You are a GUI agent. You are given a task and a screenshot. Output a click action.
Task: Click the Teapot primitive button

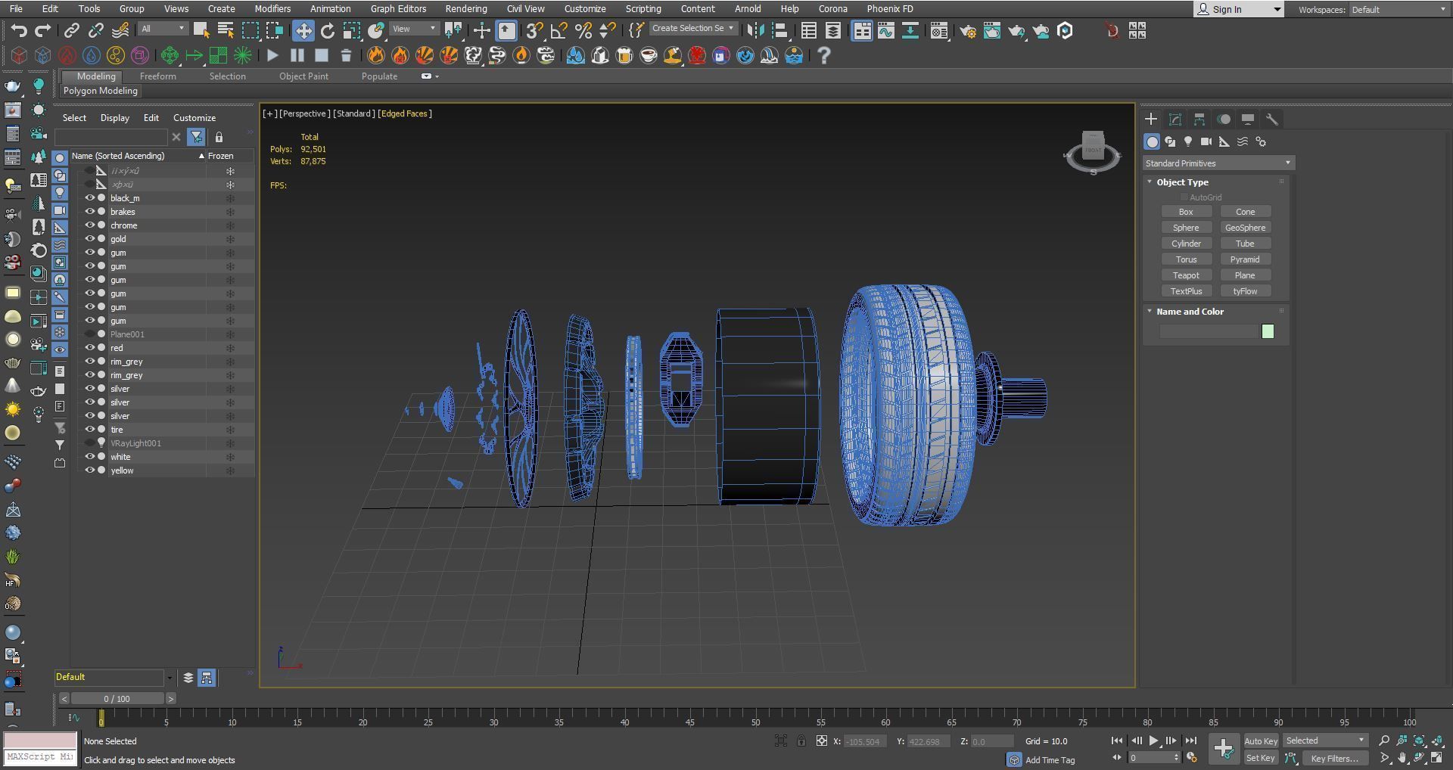(x=1186, y=275)
